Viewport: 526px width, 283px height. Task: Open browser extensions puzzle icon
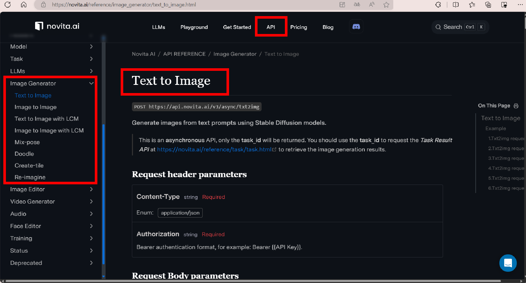[438, 5]
